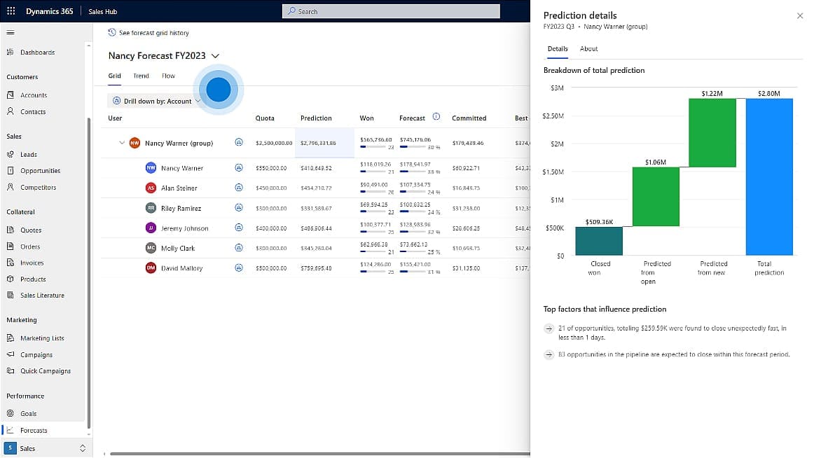Click David Mallory's quota value $500,000.00
Image resolution: width=814 pixels, height=458 pixels.
click(271, 268)
